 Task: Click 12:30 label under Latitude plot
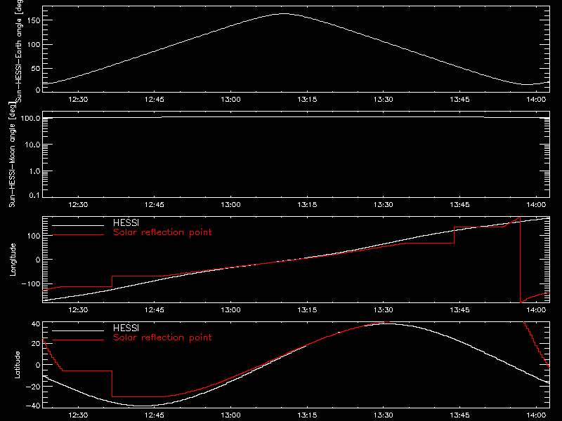[x=78, y=415]
